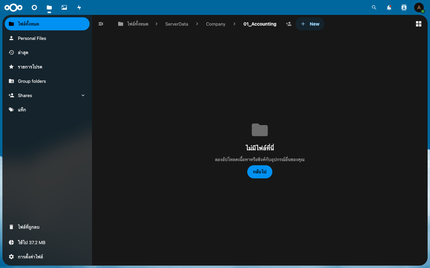This screenshot has width=430, height=268.
Task: Open unified search magnifier icon
Action: (x=374, y=7)
